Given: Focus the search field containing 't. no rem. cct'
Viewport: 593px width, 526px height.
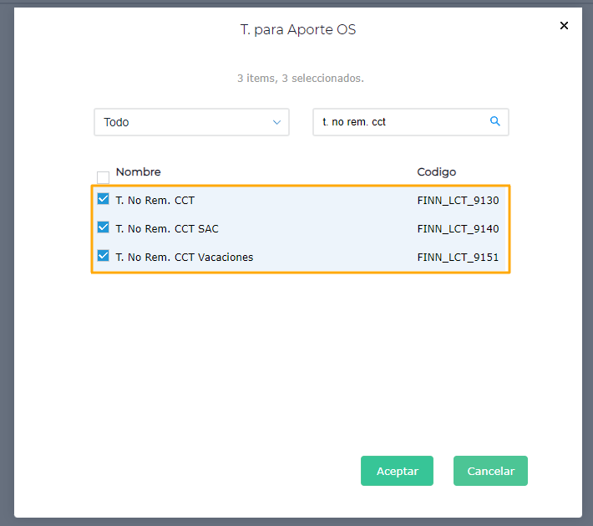Looking at the screenshot, I should 401,122.
